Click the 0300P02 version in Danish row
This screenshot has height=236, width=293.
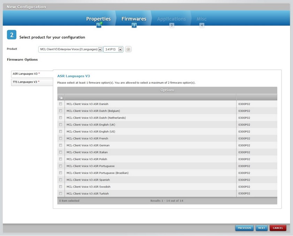244,104
